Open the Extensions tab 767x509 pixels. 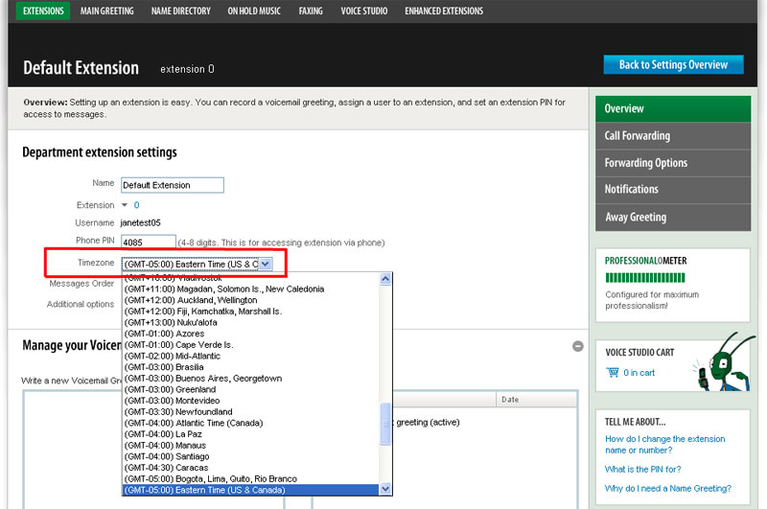coord(43,11)
